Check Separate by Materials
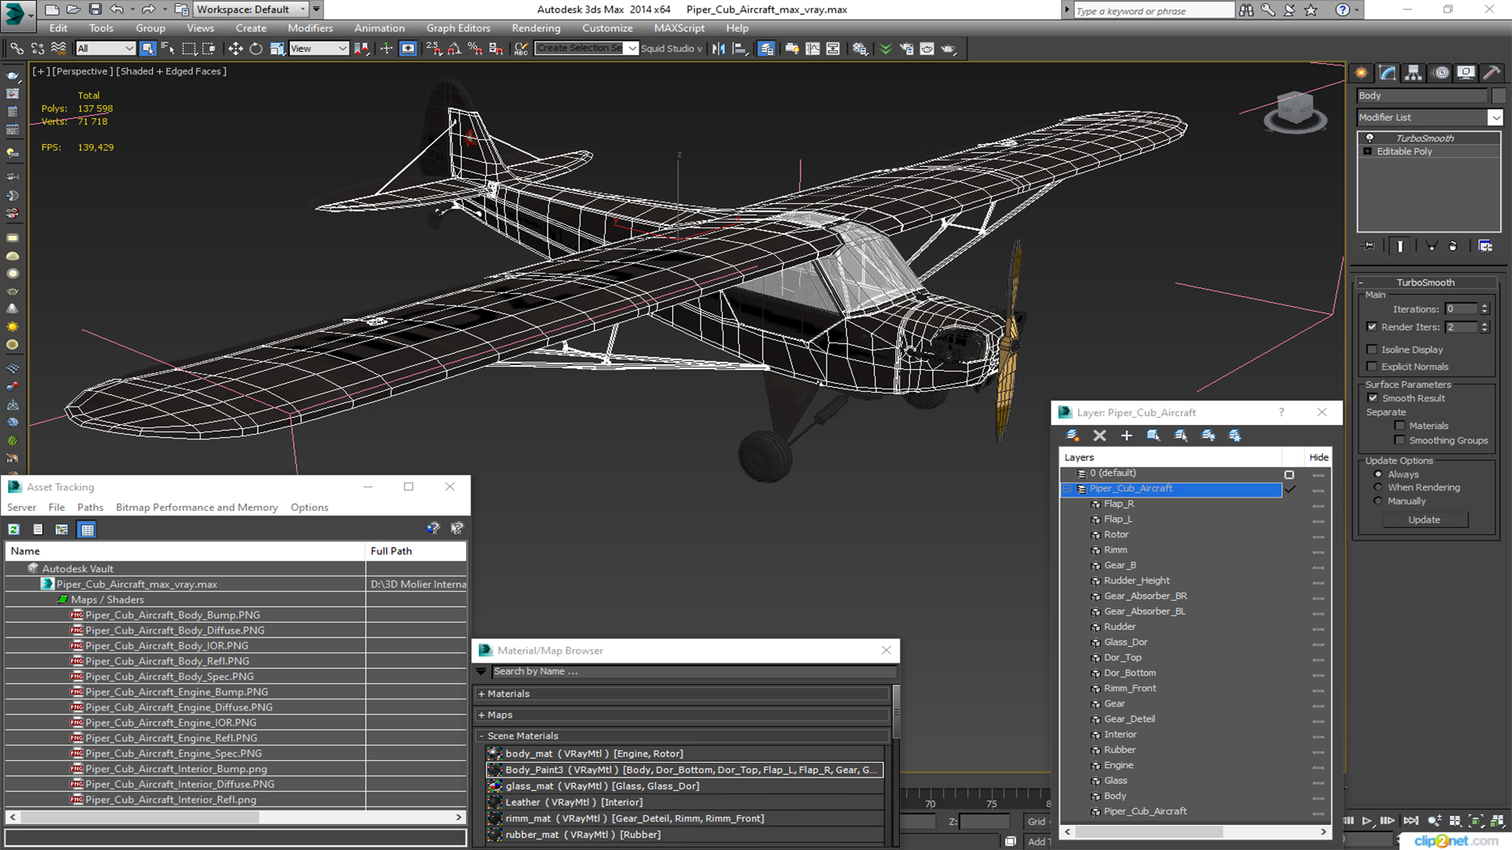The height and width of the screenshot is (850, 1512). [1399, 426]
